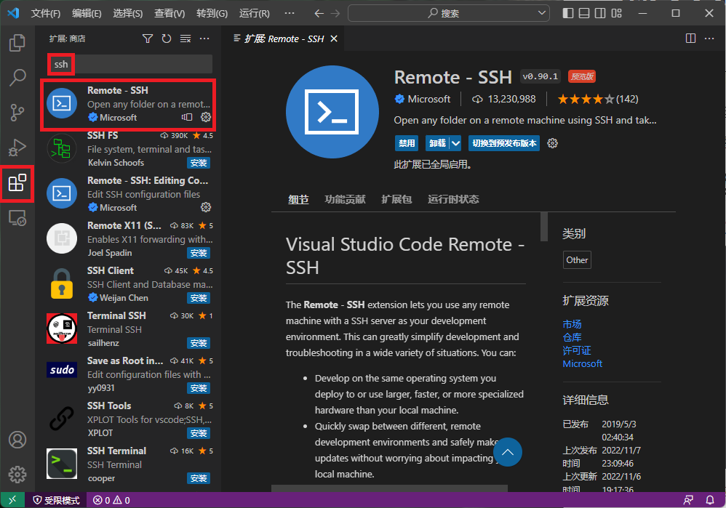Open the 文件(F) menu

46,13
